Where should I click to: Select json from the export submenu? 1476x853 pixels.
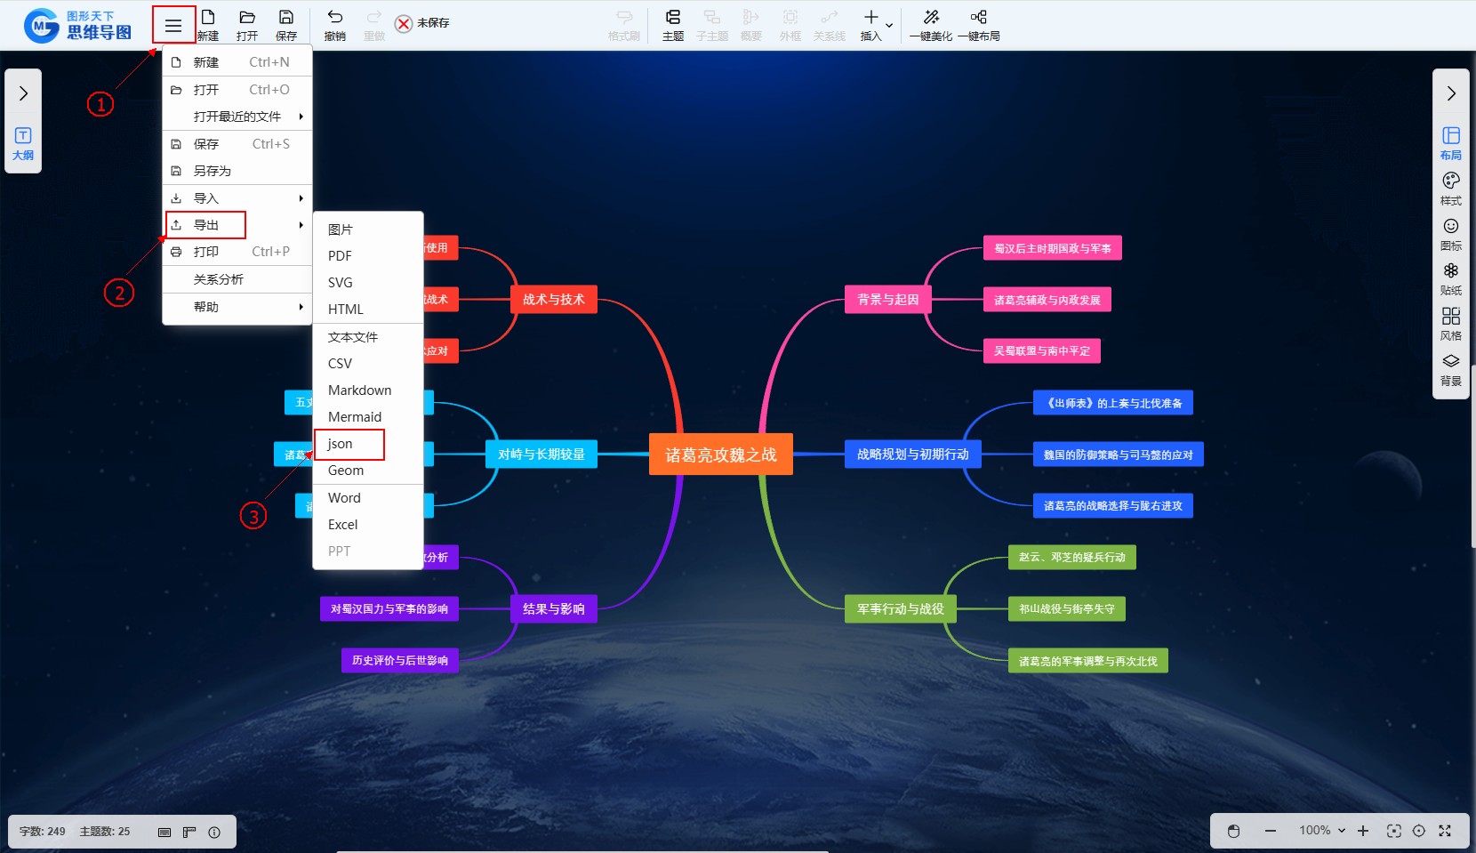click(x=341, y=444)
